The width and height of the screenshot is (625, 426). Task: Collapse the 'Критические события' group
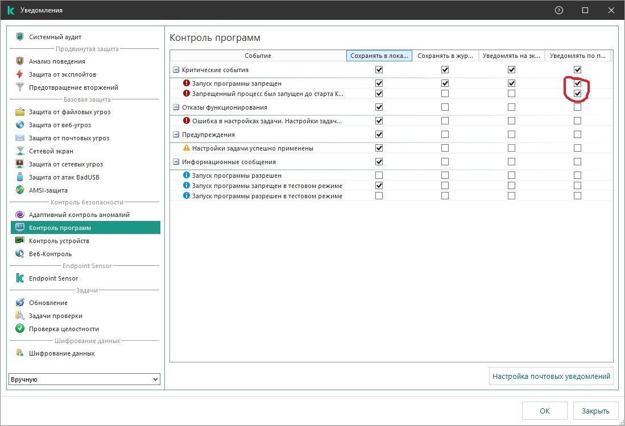176,70
